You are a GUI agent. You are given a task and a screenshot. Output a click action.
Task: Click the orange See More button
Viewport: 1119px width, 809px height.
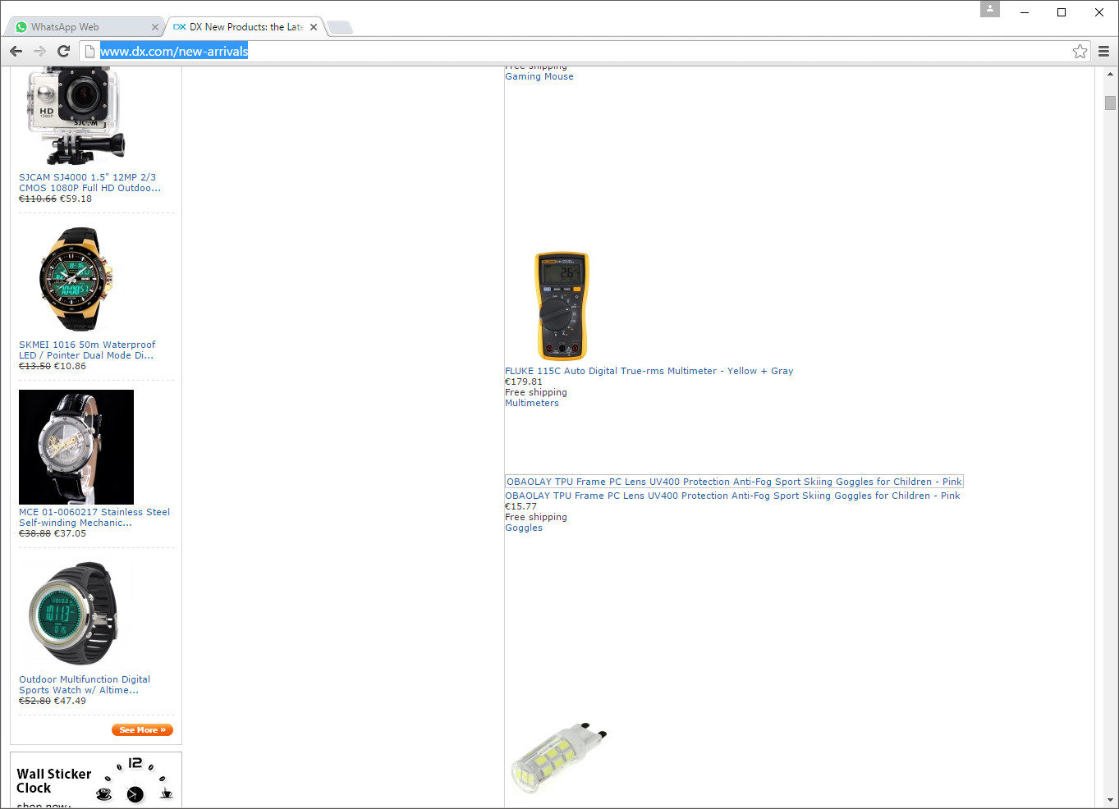tap(142, 730)
